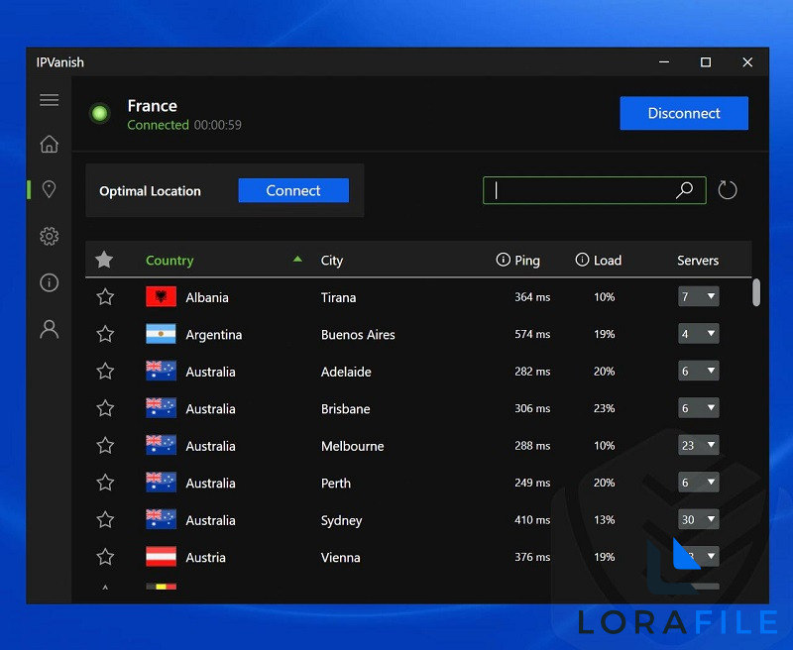Open Buenos Aires servers dropdown showing 4

coord(699,334)
